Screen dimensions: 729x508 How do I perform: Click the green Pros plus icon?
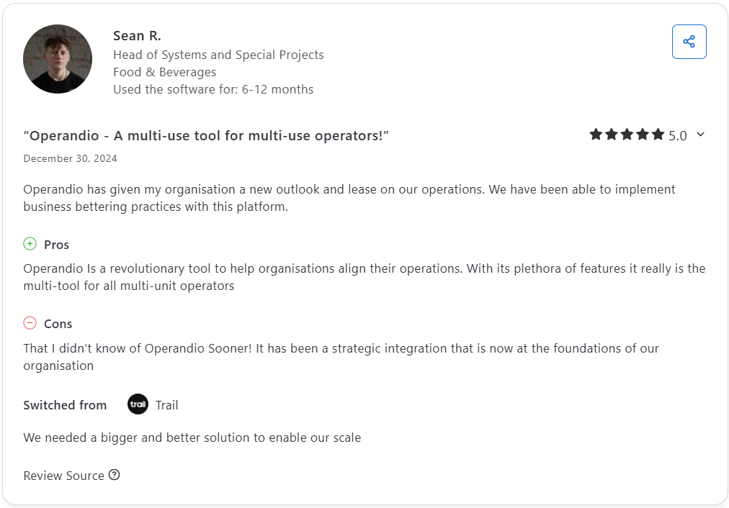point(30,244)
